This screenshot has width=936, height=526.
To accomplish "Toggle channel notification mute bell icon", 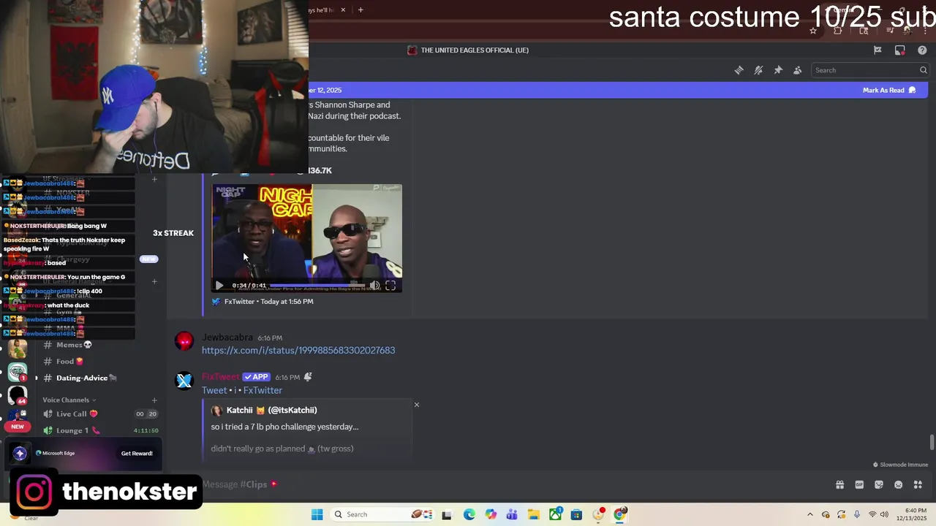I will [x=758, y=70].
